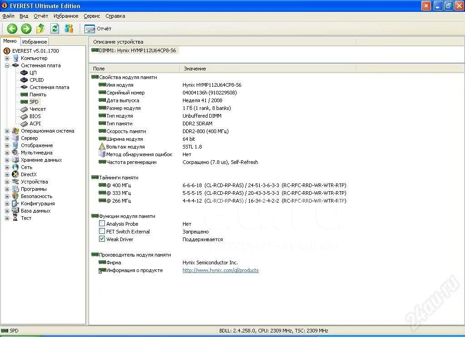Click the Операционная система Windows icon
465x337 pixels.
(x=15, y=131)
